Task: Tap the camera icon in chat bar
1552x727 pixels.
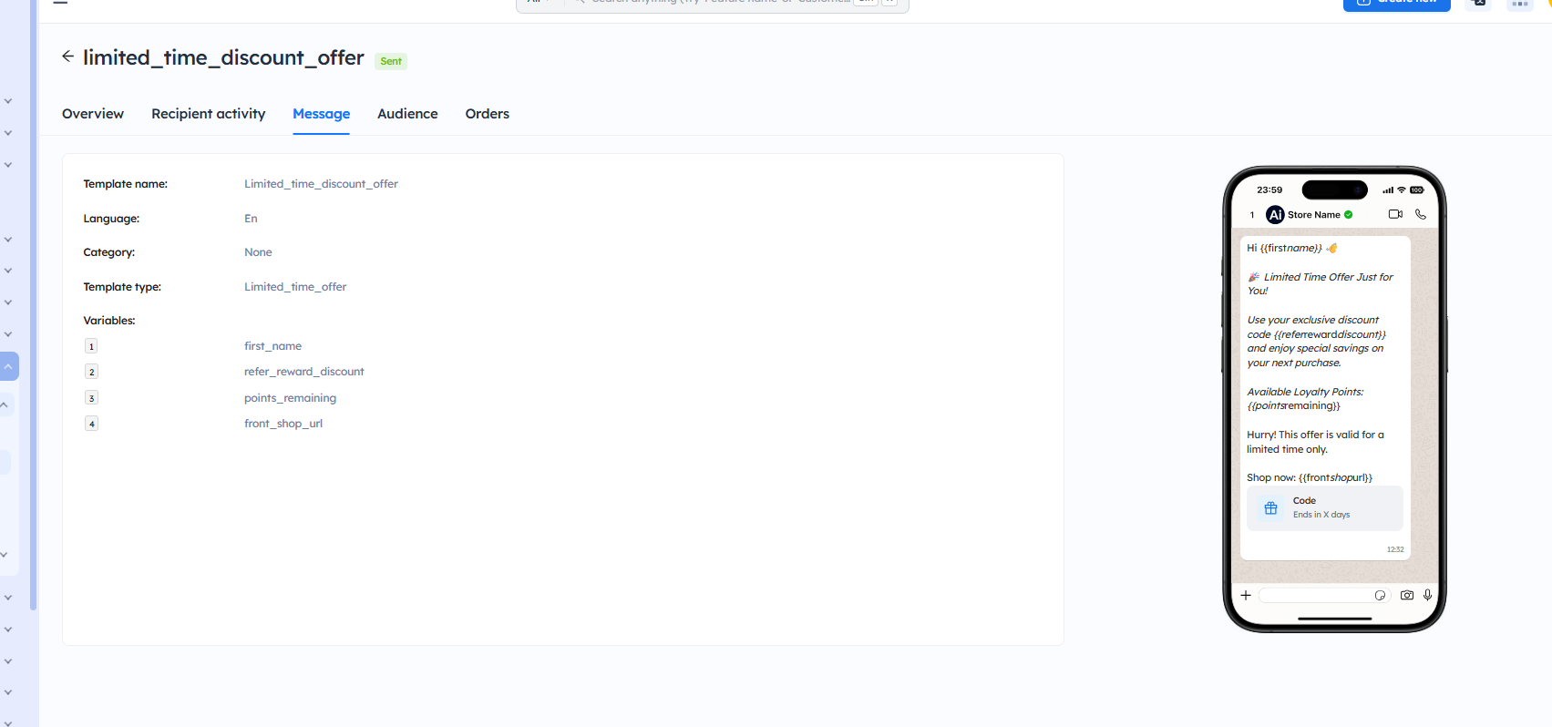Action: (x=1407, y=596)
